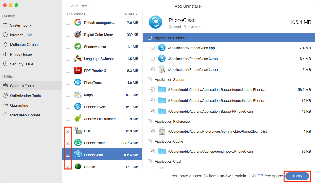
Task: Click the Android File Transfer robot icon
Action: pos(78,119)
